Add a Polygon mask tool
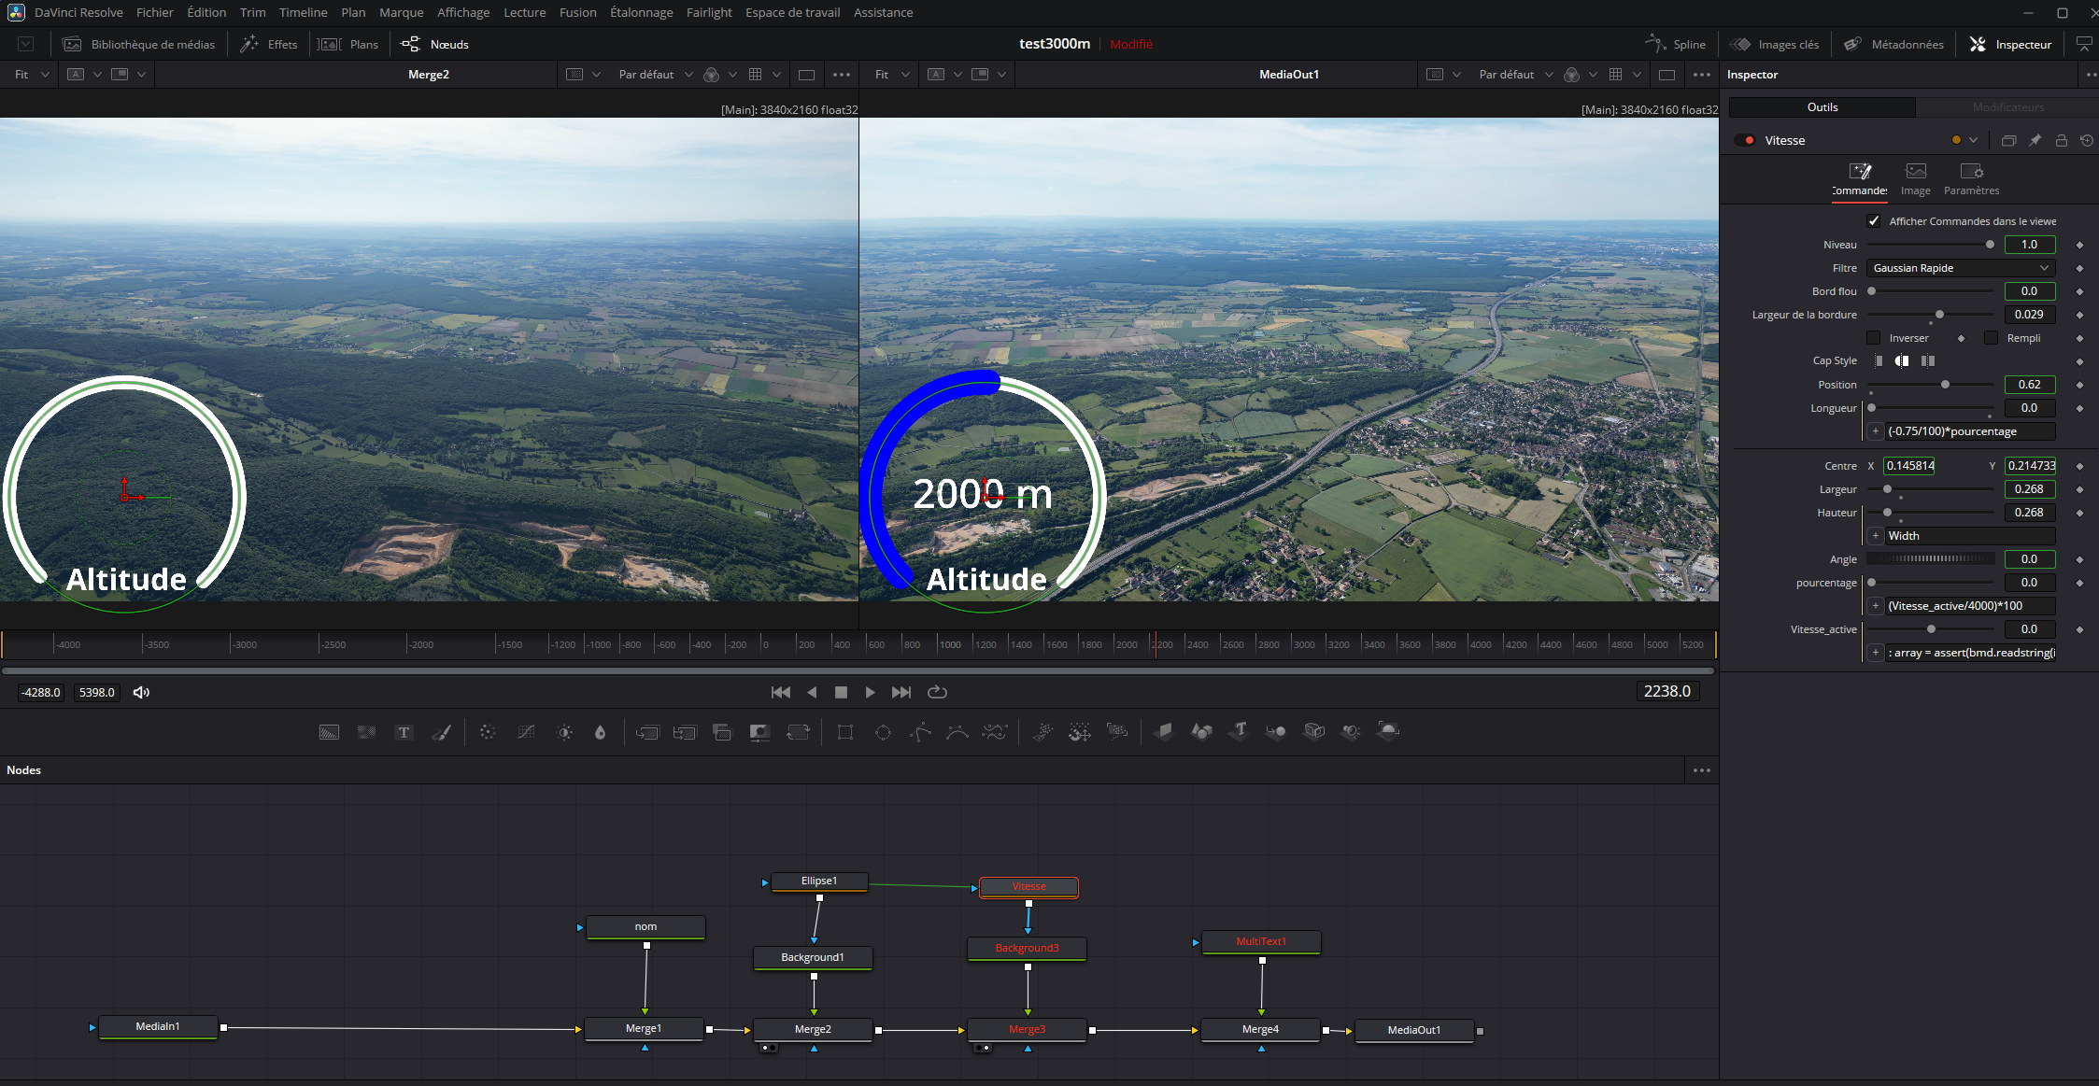 point(920,732)
